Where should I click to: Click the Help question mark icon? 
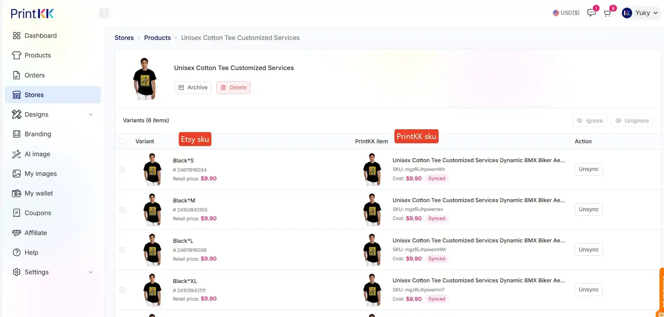tap(16, 253)
